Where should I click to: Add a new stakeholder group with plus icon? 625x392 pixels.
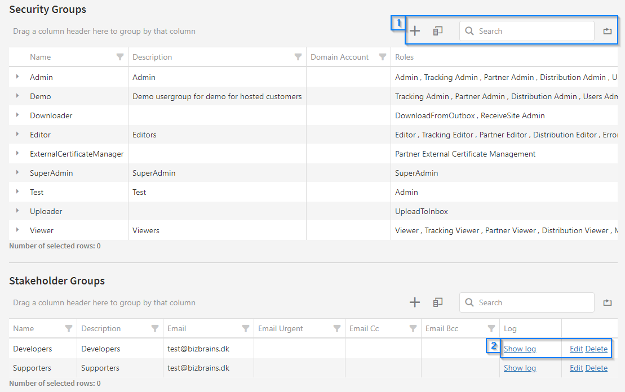415,302
